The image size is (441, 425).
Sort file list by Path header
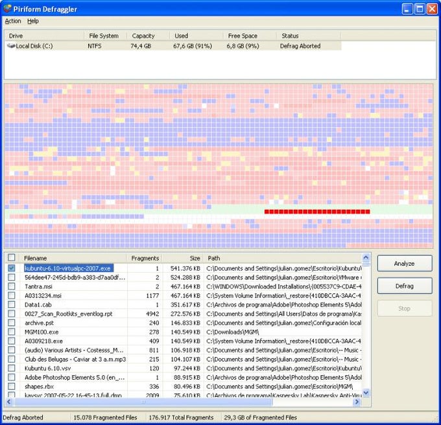click(x=283, y=258)
